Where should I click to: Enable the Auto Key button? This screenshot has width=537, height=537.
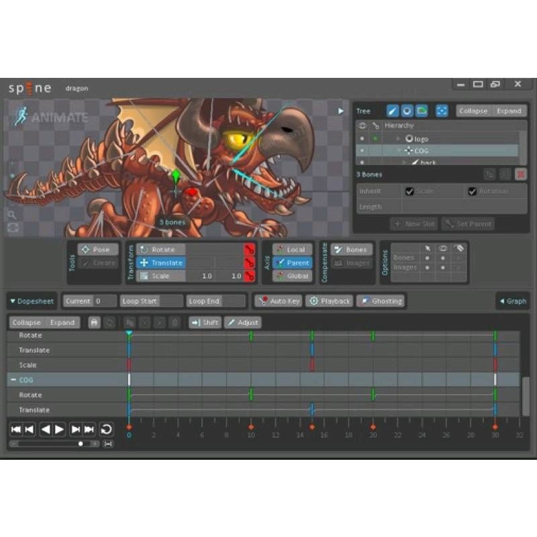(278, 301)
